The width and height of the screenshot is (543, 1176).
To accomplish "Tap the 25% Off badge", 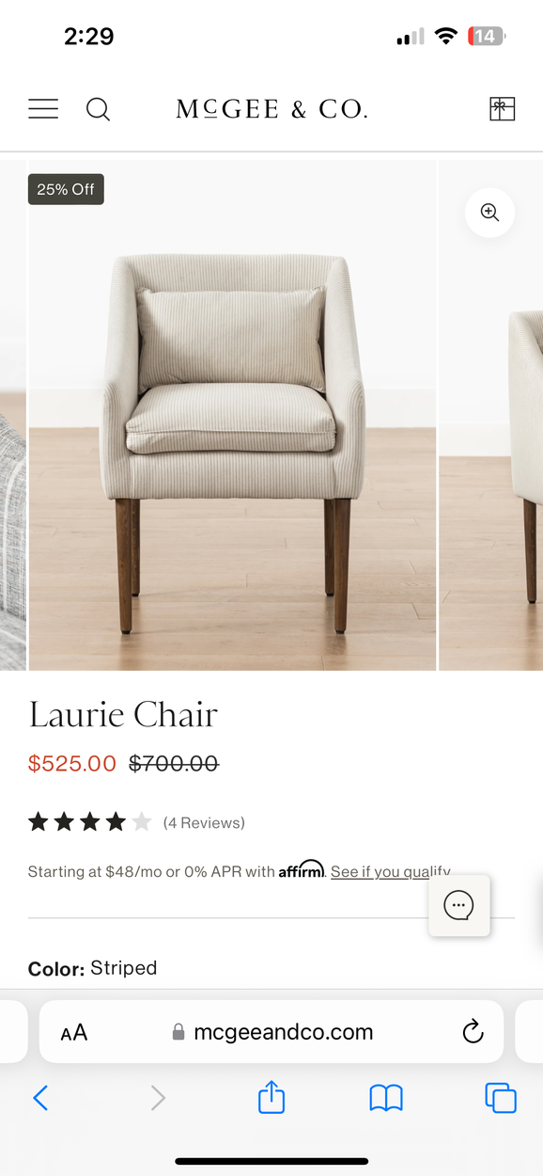I will pyautogui.click(x=66, y=189).
